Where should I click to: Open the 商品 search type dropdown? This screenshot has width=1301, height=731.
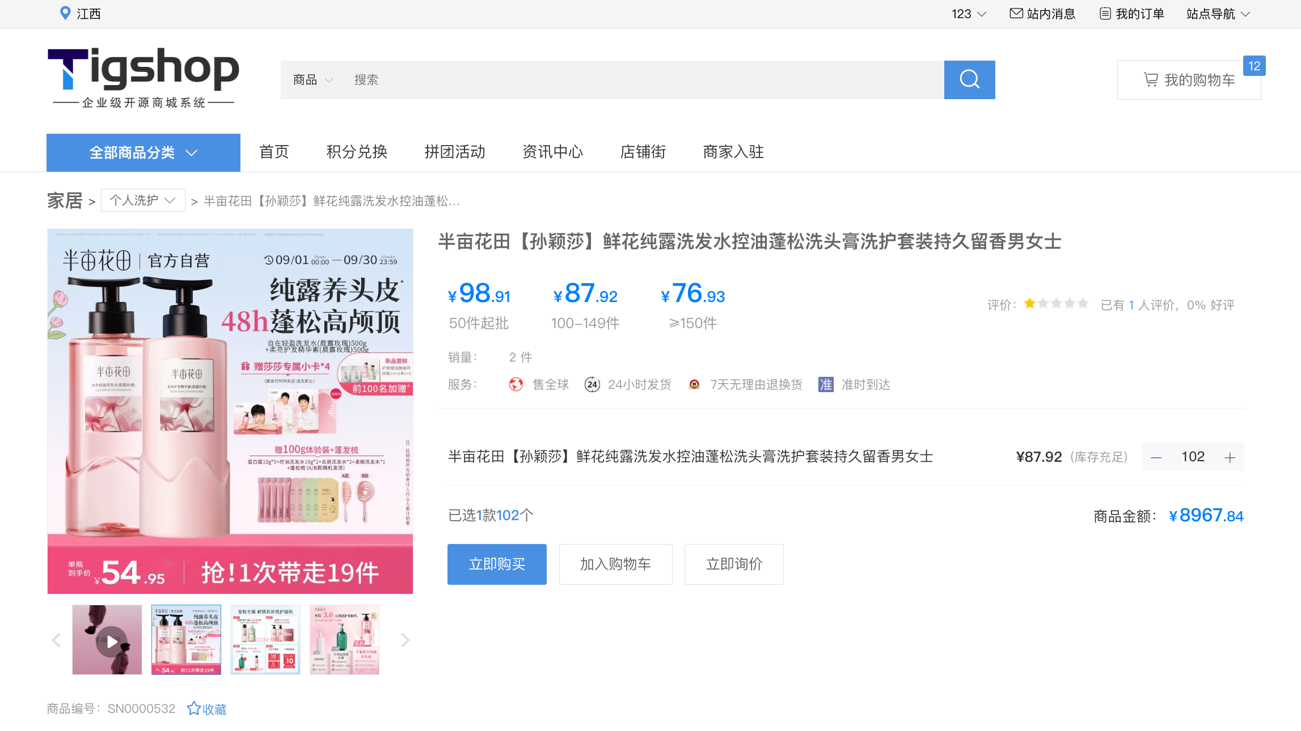click(312, 80)
